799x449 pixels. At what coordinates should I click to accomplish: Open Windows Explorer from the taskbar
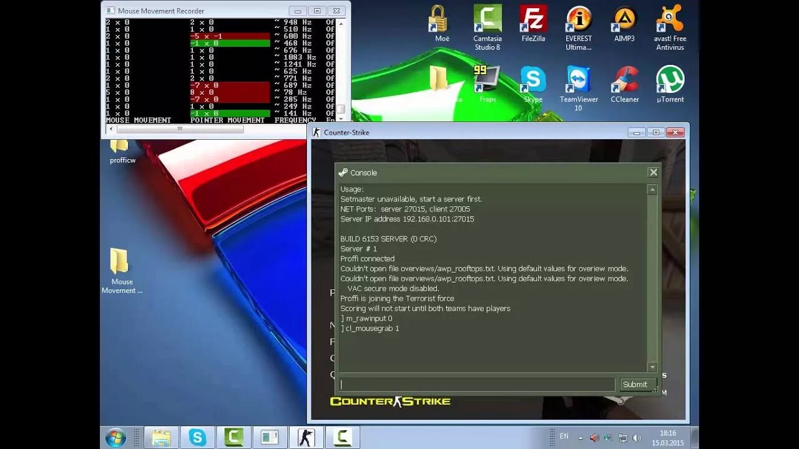(x=161, y=437)
